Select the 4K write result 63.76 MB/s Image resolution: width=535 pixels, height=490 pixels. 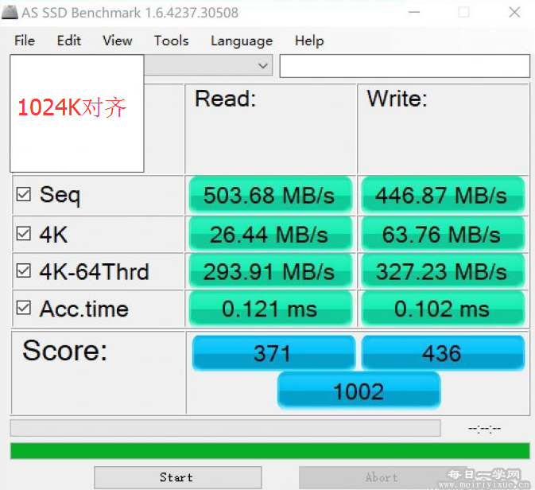(x=443, y=234)
